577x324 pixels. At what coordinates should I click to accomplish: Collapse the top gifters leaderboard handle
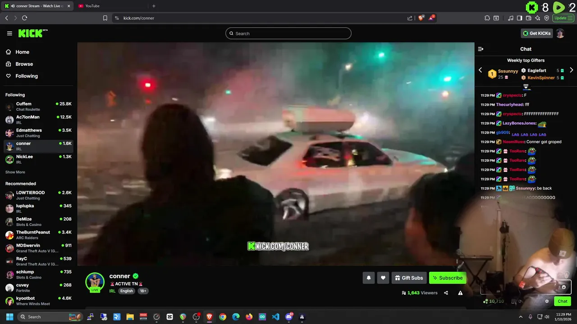tap(526, 86)
